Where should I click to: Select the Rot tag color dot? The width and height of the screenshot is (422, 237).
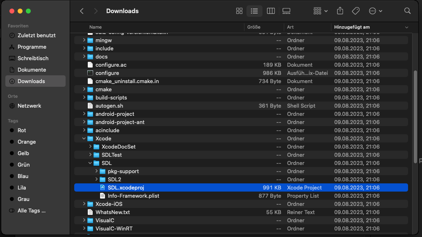tap(12, 130)
